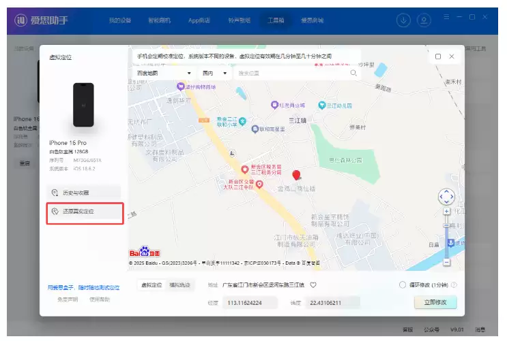The image size is (507, 341).
Task: Click the 三江幼儿园 map marker
Action: pyautogui.click(x=321, y=105)
